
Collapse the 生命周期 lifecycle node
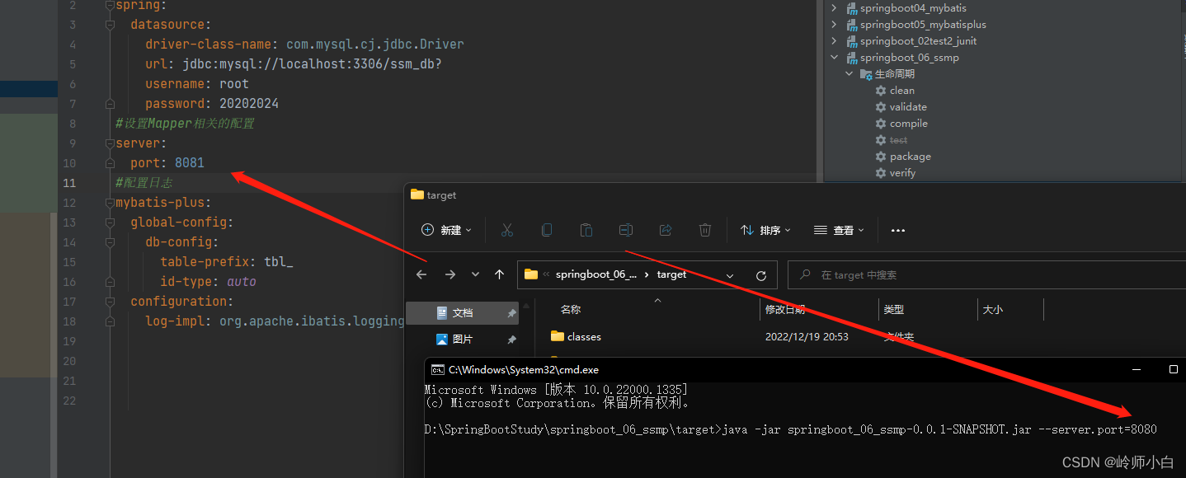tap(849, 73)
